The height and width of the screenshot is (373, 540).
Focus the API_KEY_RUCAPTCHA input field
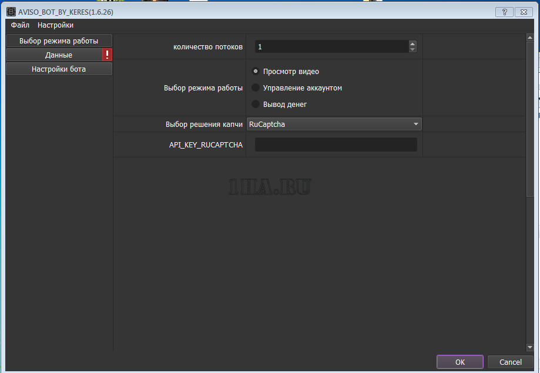coord(336,145)
